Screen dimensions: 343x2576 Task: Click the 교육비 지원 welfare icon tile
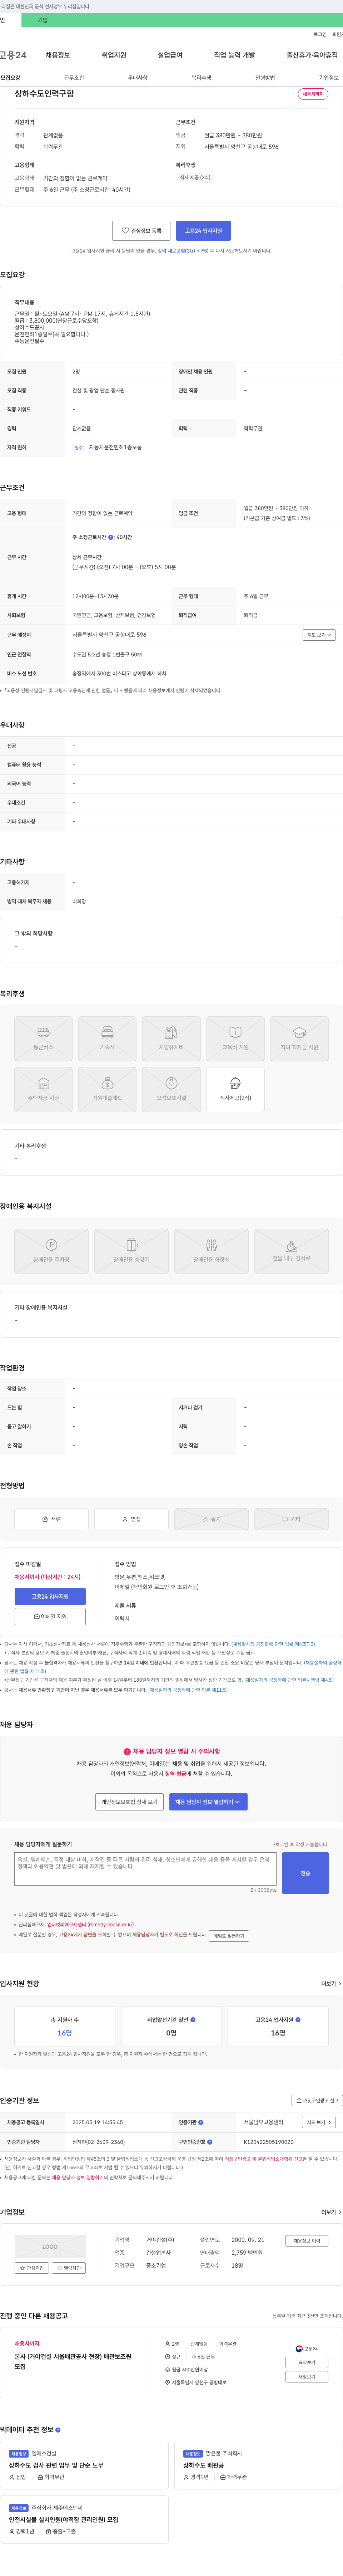click(x=235, y=1038)
